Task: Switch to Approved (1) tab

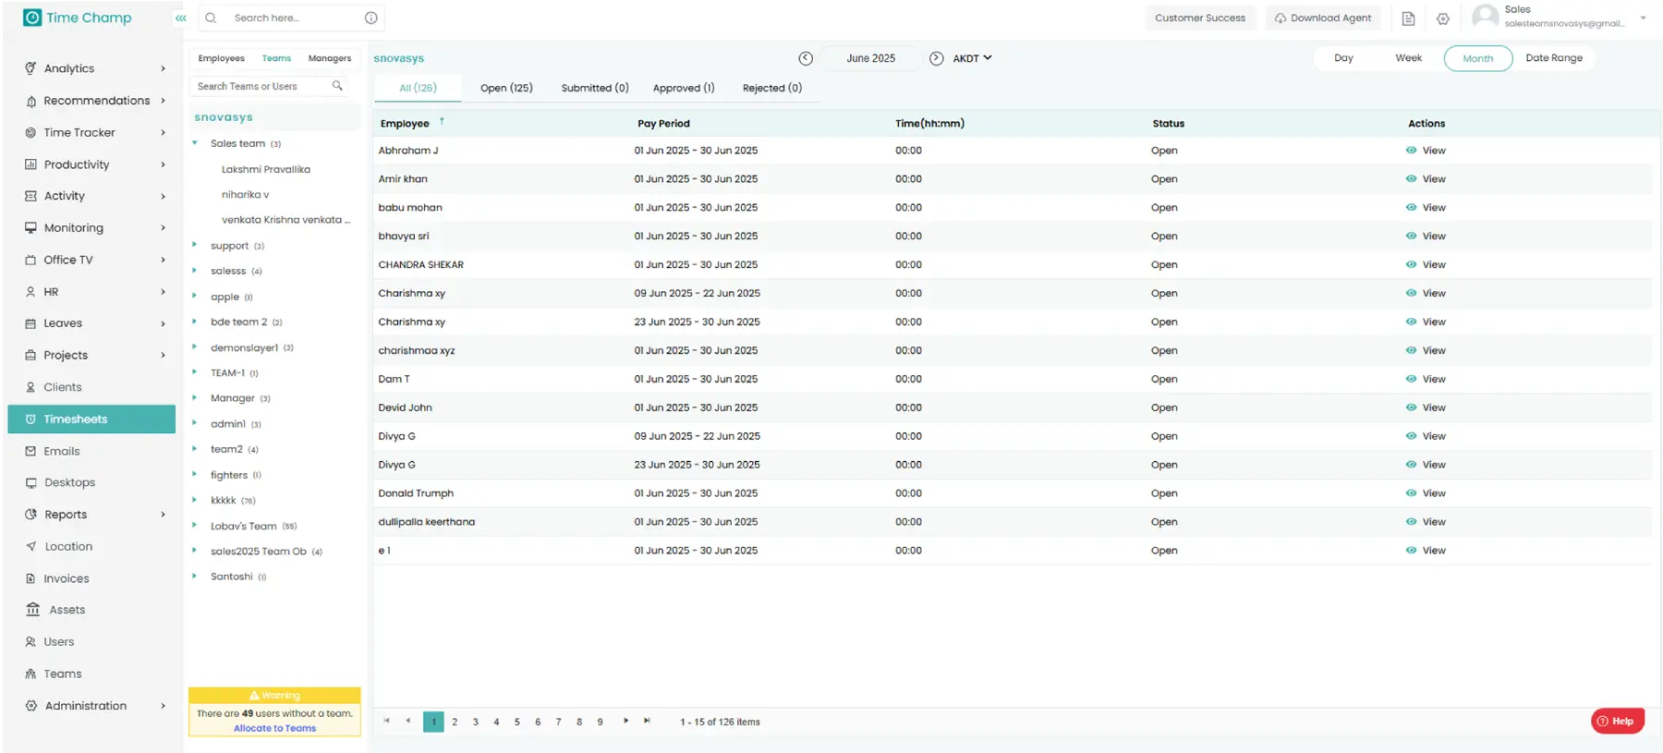Action: [x=684, y=88]
